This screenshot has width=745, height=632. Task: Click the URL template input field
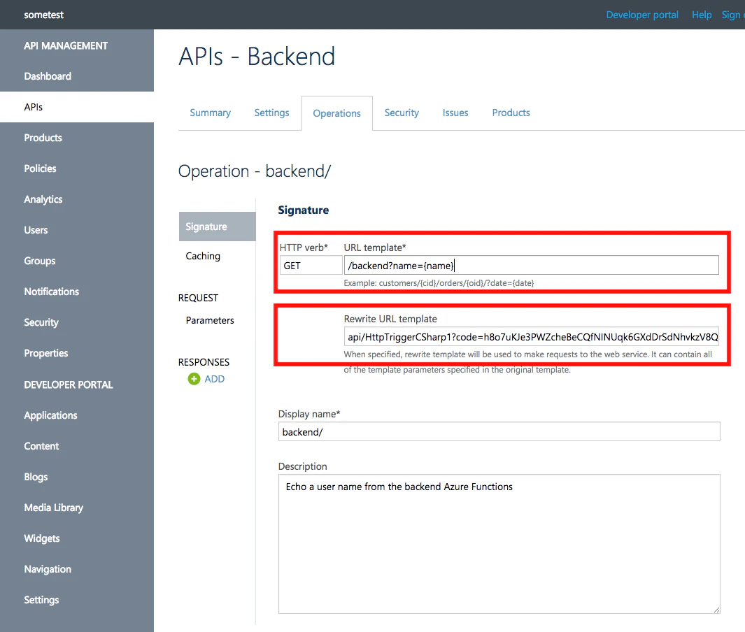531,266
